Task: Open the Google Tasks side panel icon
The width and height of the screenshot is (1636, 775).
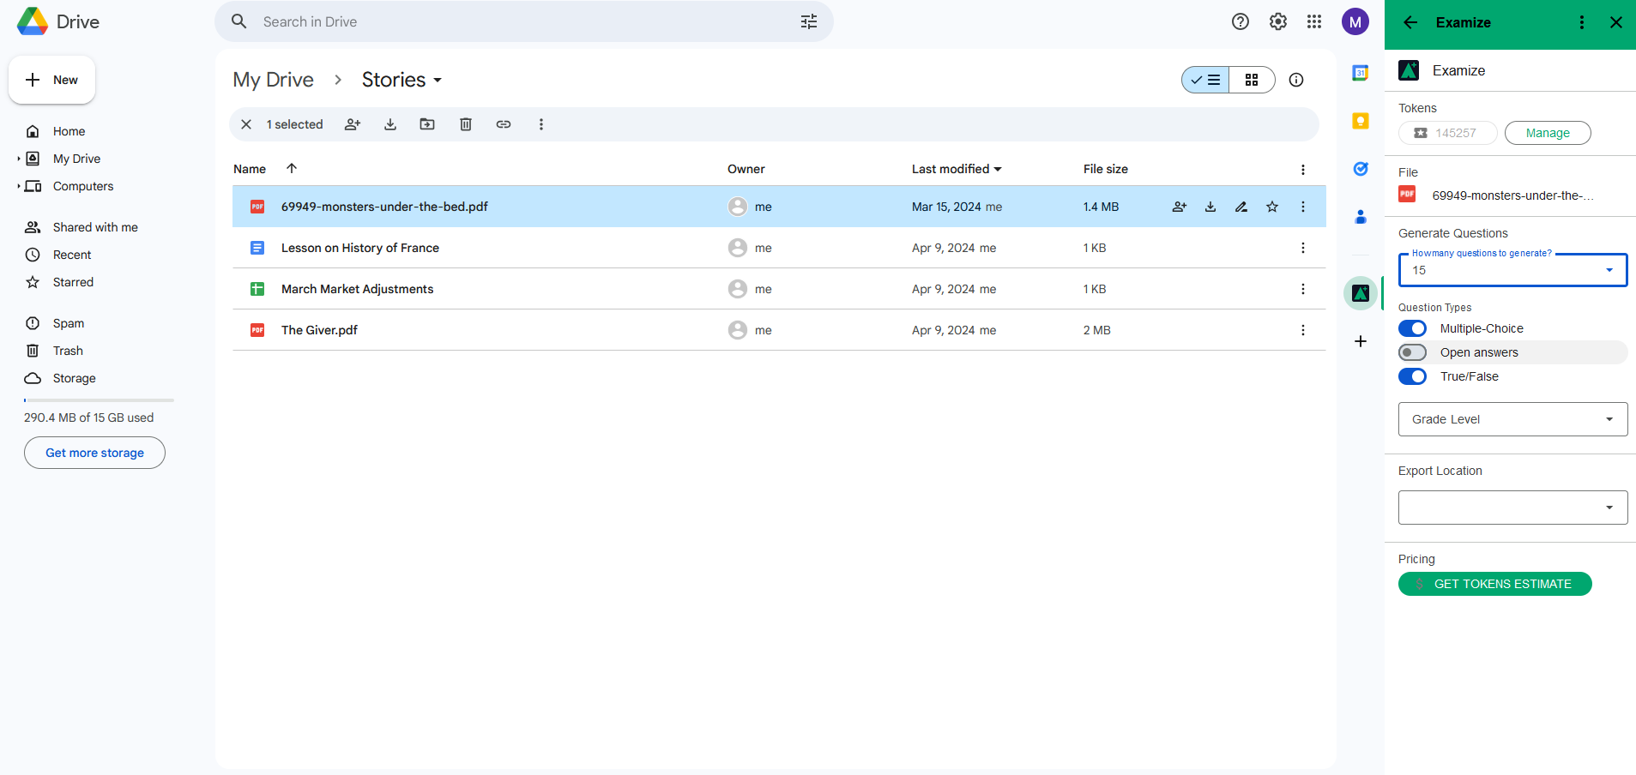Action: [1361, 169]
